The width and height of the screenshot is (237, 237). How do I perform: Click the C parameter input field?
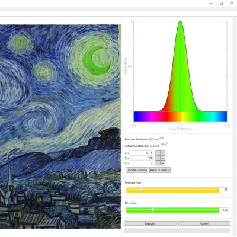pyautogui.click(x=142, y=163)
